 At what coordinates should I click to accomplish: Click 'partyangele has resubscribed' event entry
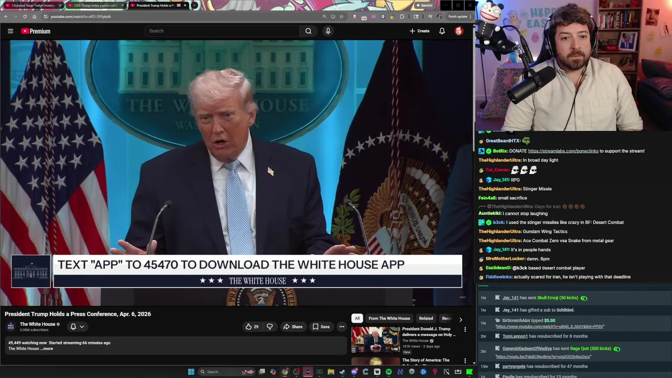(545, 366)
